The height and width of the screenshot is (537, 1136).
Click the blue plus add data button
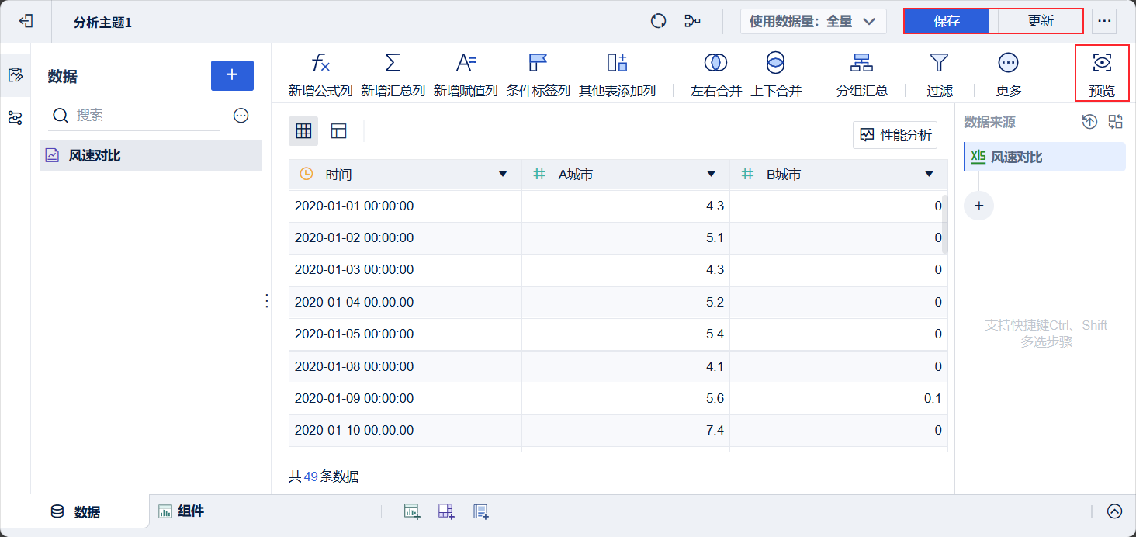[x=232, y=75]
